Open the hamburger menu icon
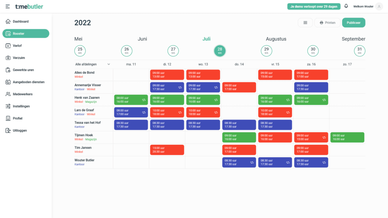The height and width of the screenshot is (218, 388). click(x=8, y=7)
